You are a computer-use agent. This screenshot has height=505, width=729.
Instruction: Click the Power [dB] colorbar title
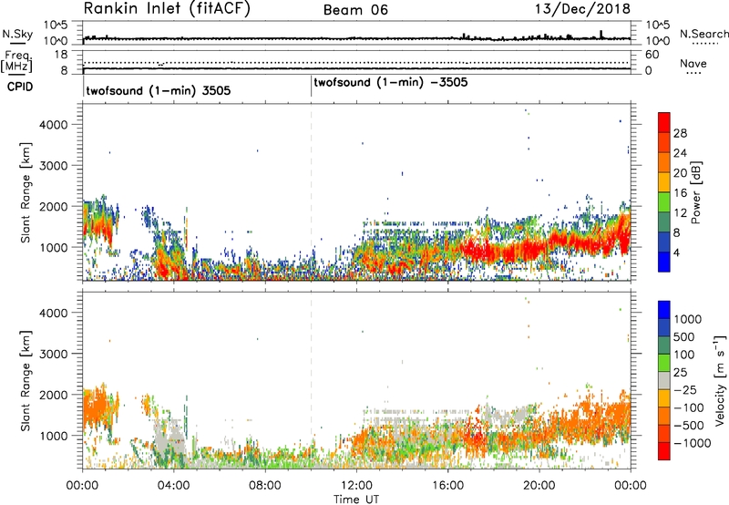tap(695, 192)
